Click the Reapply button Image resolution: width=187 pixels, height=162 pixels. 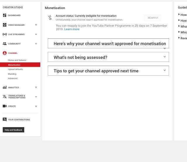[x=153, y=18]
